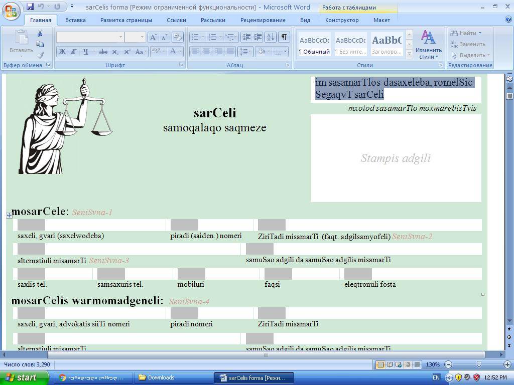
Task: Save the document from Quick Access Toolbar
Action: click(x=30, y=7)
